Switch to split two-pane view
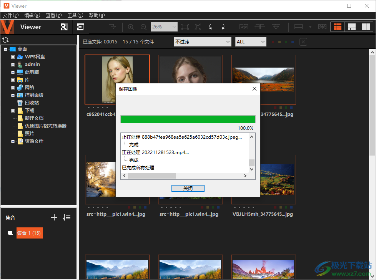 coord(366,27)
